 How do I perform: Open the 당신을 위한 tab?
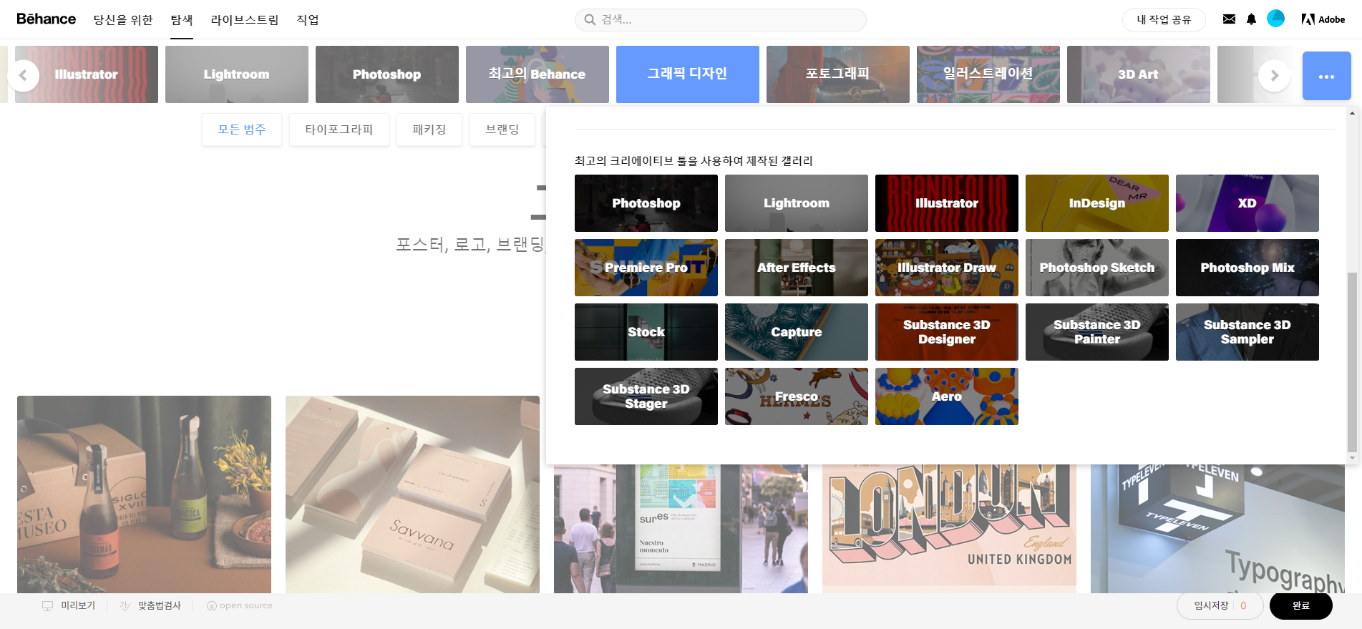point(123,20)
